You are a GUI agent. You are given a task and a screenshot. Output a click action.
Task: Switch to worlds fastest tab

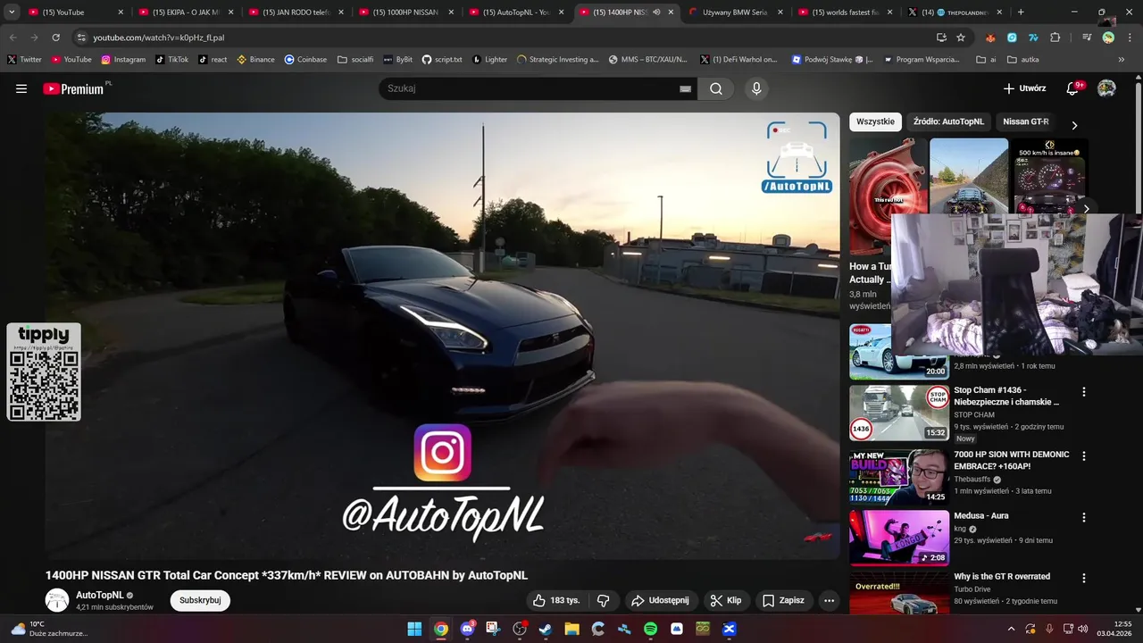point(846,13)
